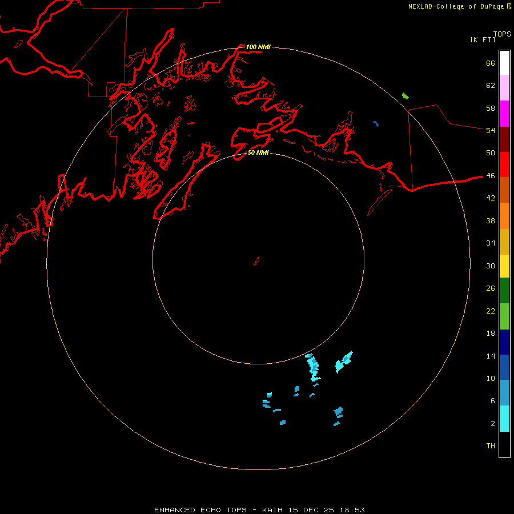Select the dark green 30 kft swatch
The width and height of the screenshot is (514, 514).
coord(504,291)
